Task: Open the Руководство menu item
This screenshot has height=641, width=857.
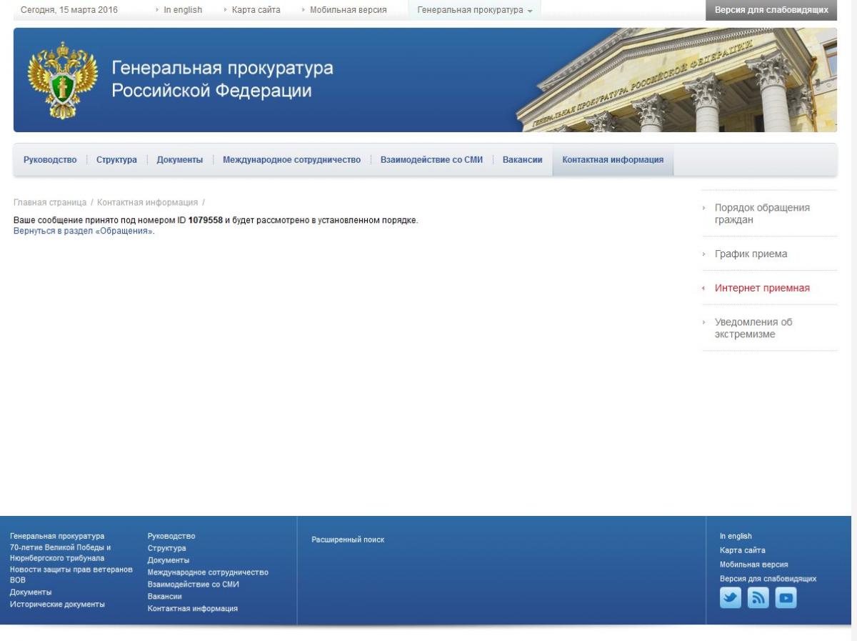Action: pyautogui.click(x=50, y=160)
